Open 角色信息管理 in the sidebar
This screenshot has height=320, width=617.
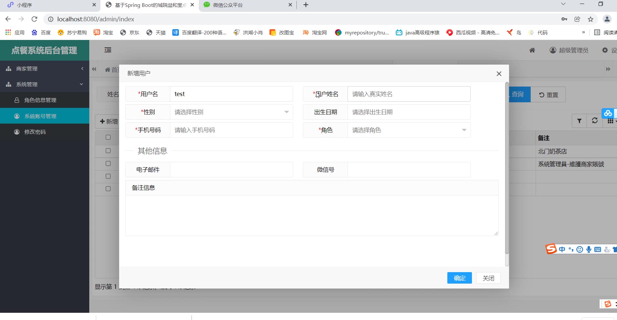tap(45, 100)
